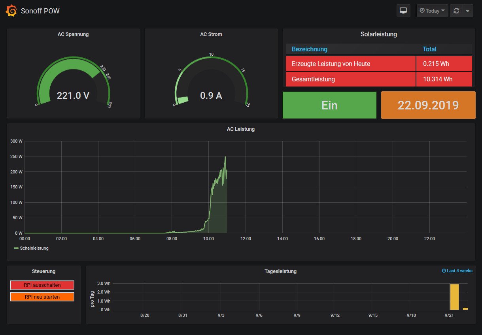Image resolution: width=482 pixels, height=335 pixels.
Task: Refresh the dashboard with refresh icon
Action: pos(456,11)
